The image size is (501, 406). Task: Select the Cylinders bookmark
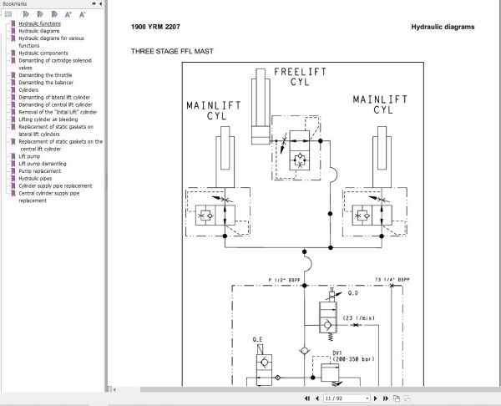point(28,90)
